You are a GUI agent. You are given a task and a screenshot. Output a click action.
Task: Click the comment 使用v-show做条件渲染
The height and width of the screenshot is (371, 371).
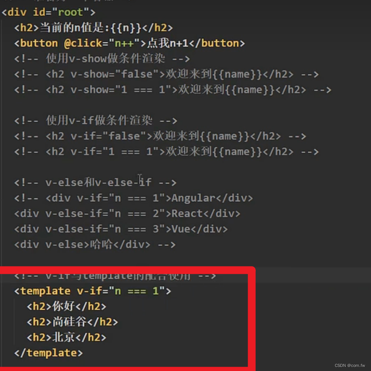coord(102,59)
